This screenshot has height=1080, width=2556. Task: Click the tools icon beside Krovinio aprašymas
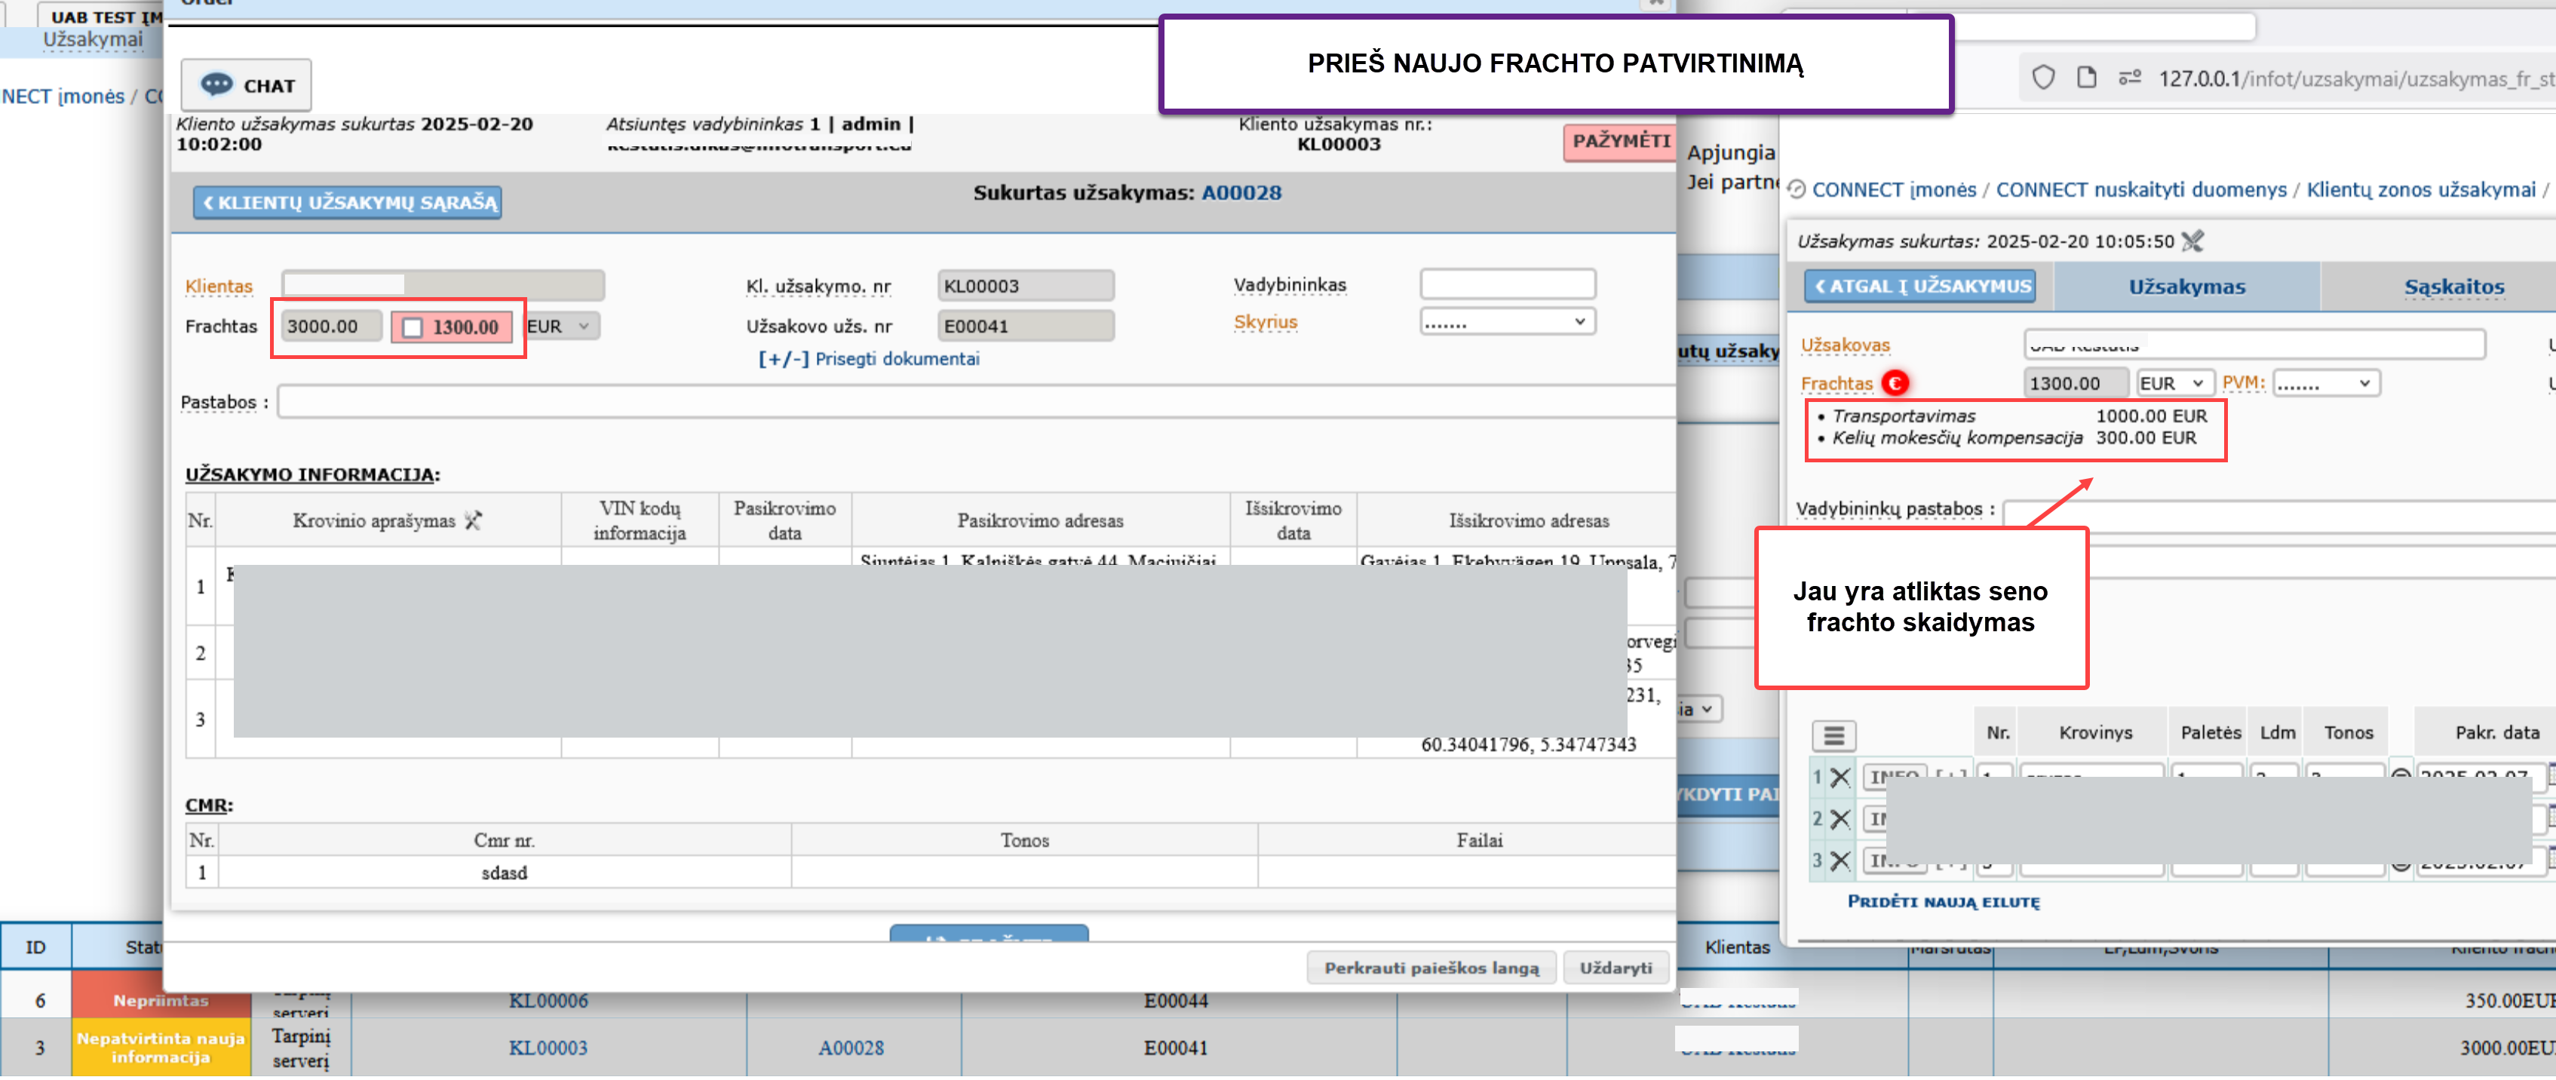[x=474, y=520]
